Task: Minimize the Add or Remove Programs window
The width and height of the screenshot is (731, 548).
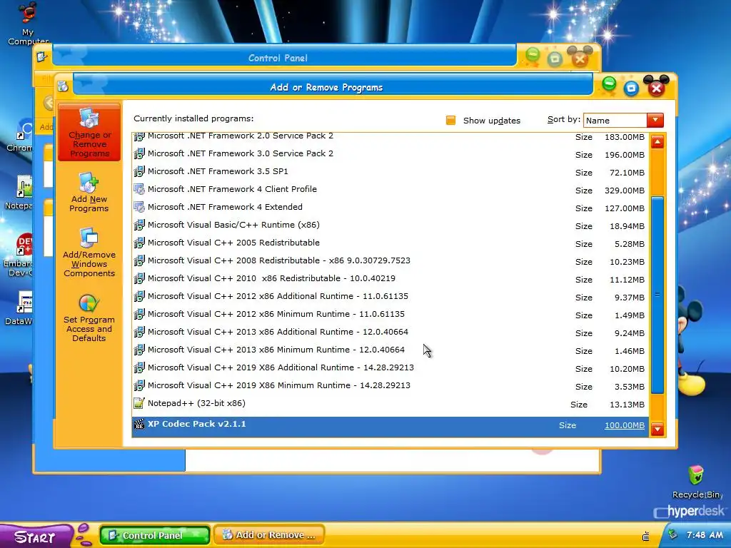Action: (609, 84)
